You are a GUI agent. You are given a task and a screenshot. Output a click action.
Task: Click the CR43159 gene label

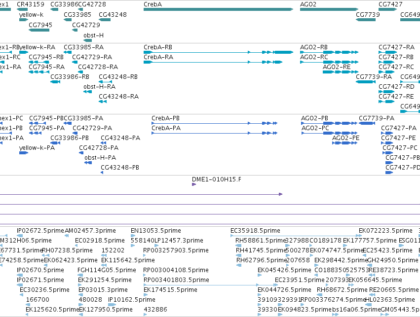[x=31, y=4]
